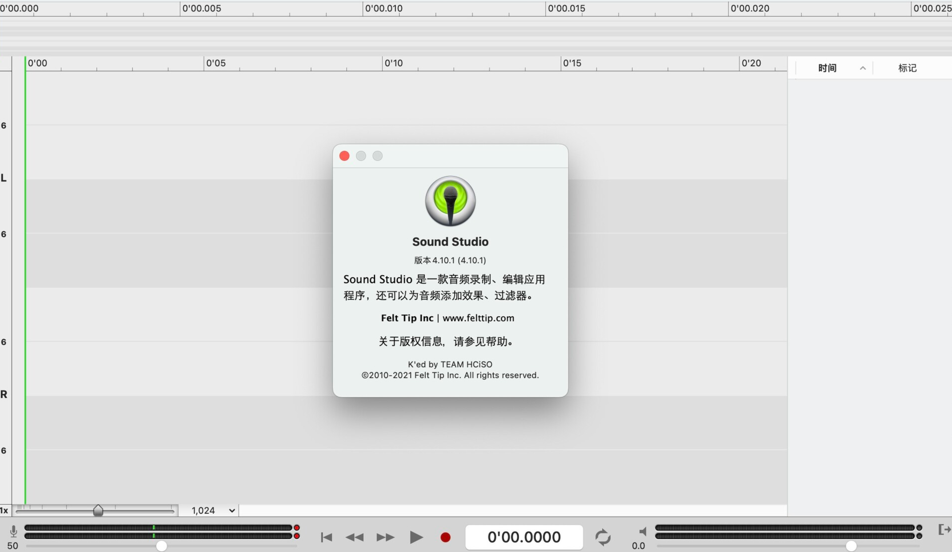Click the 0'00.0000 time counter field
952x552 pixels.
click(x=524, y=537)
